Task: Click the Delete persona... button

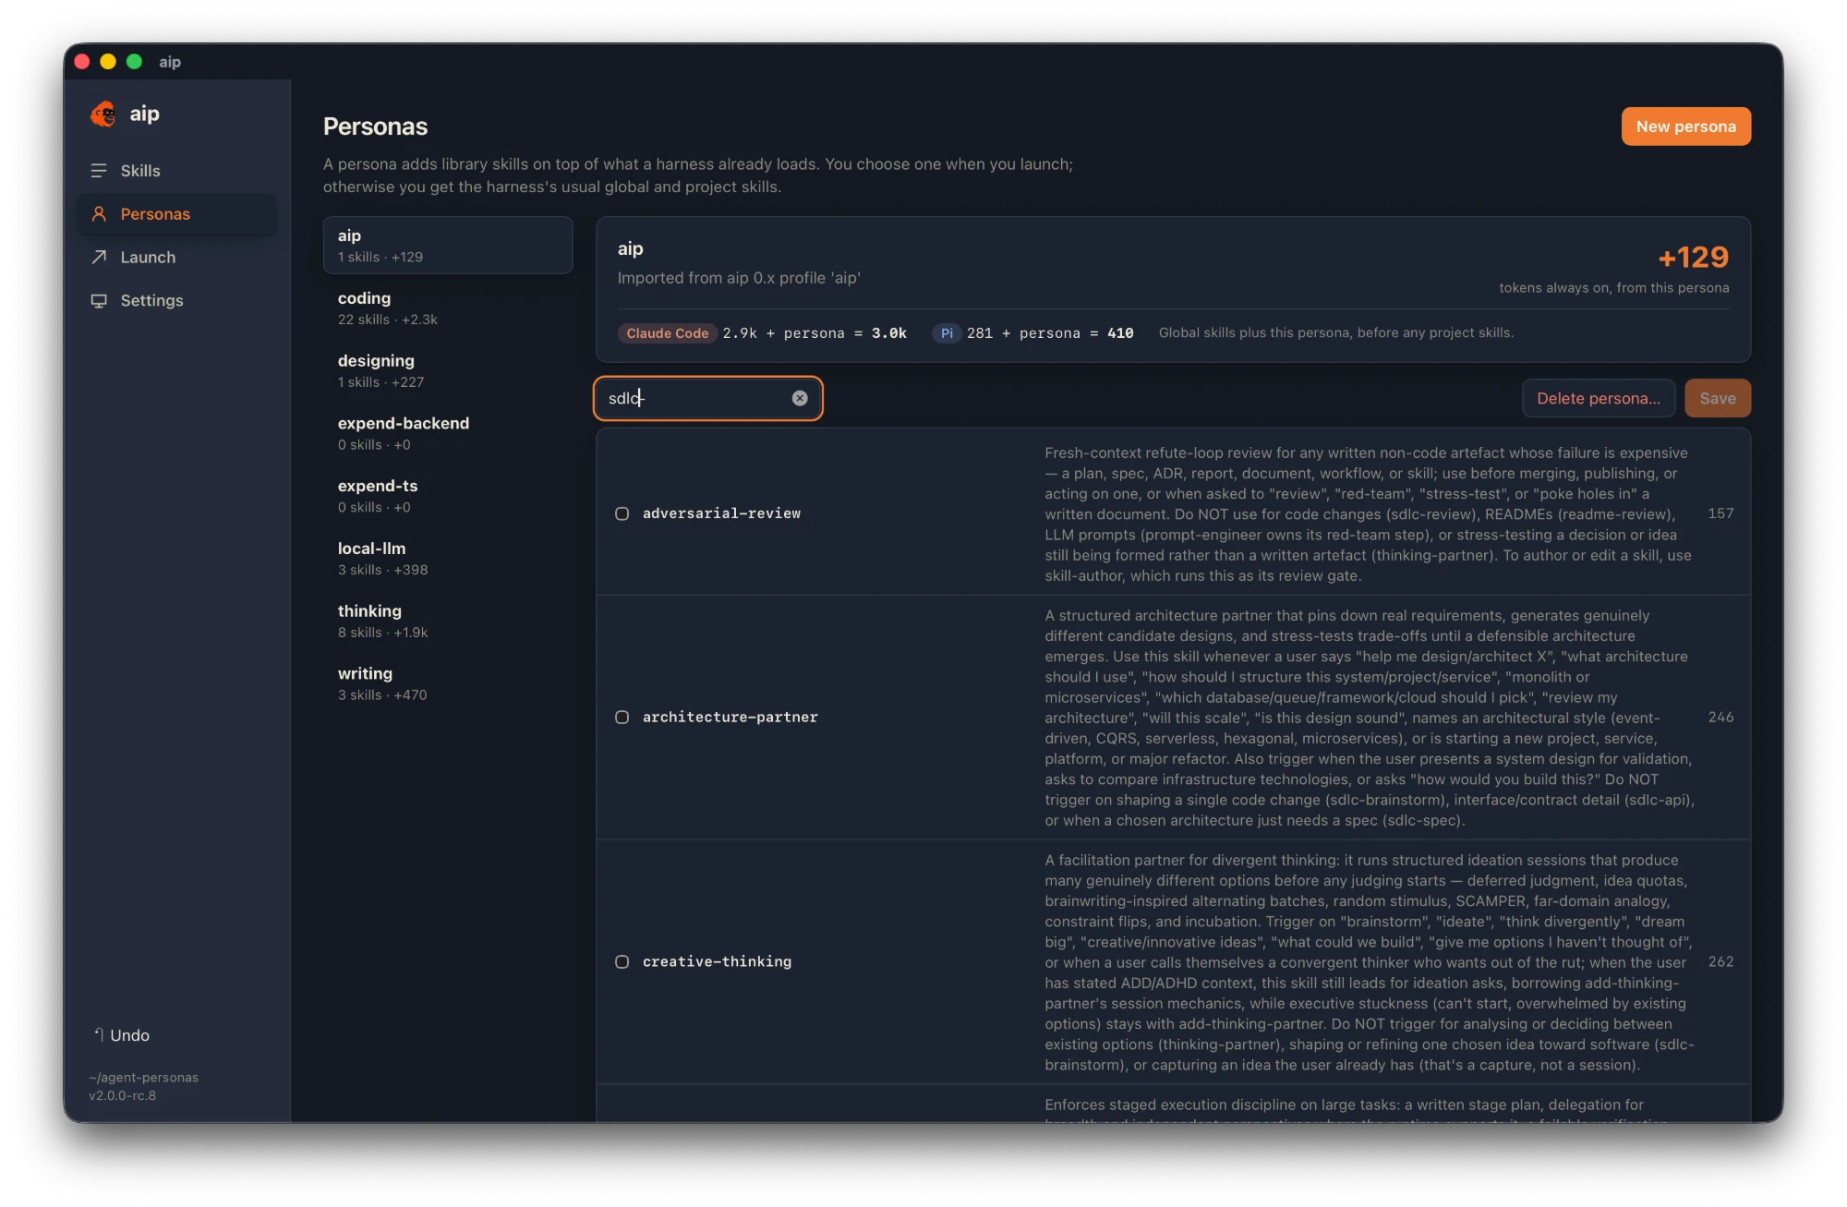Action: tap(1598, 398)
